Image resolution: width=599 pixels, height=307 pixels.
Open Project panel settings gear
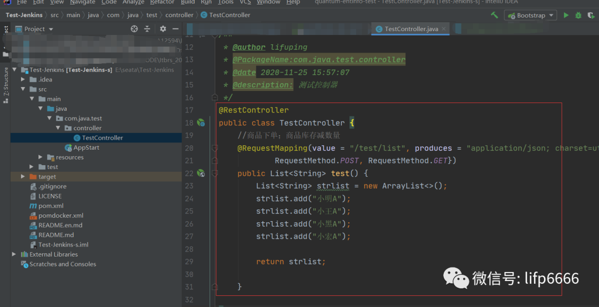[163, 29]
